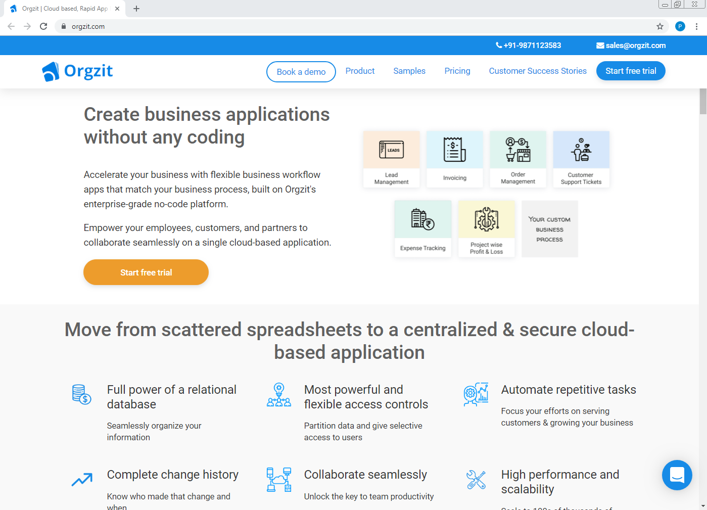The image size is (707, 510).
Task: Click 'High performance and scalability' heading
Action: coord(560,482)
